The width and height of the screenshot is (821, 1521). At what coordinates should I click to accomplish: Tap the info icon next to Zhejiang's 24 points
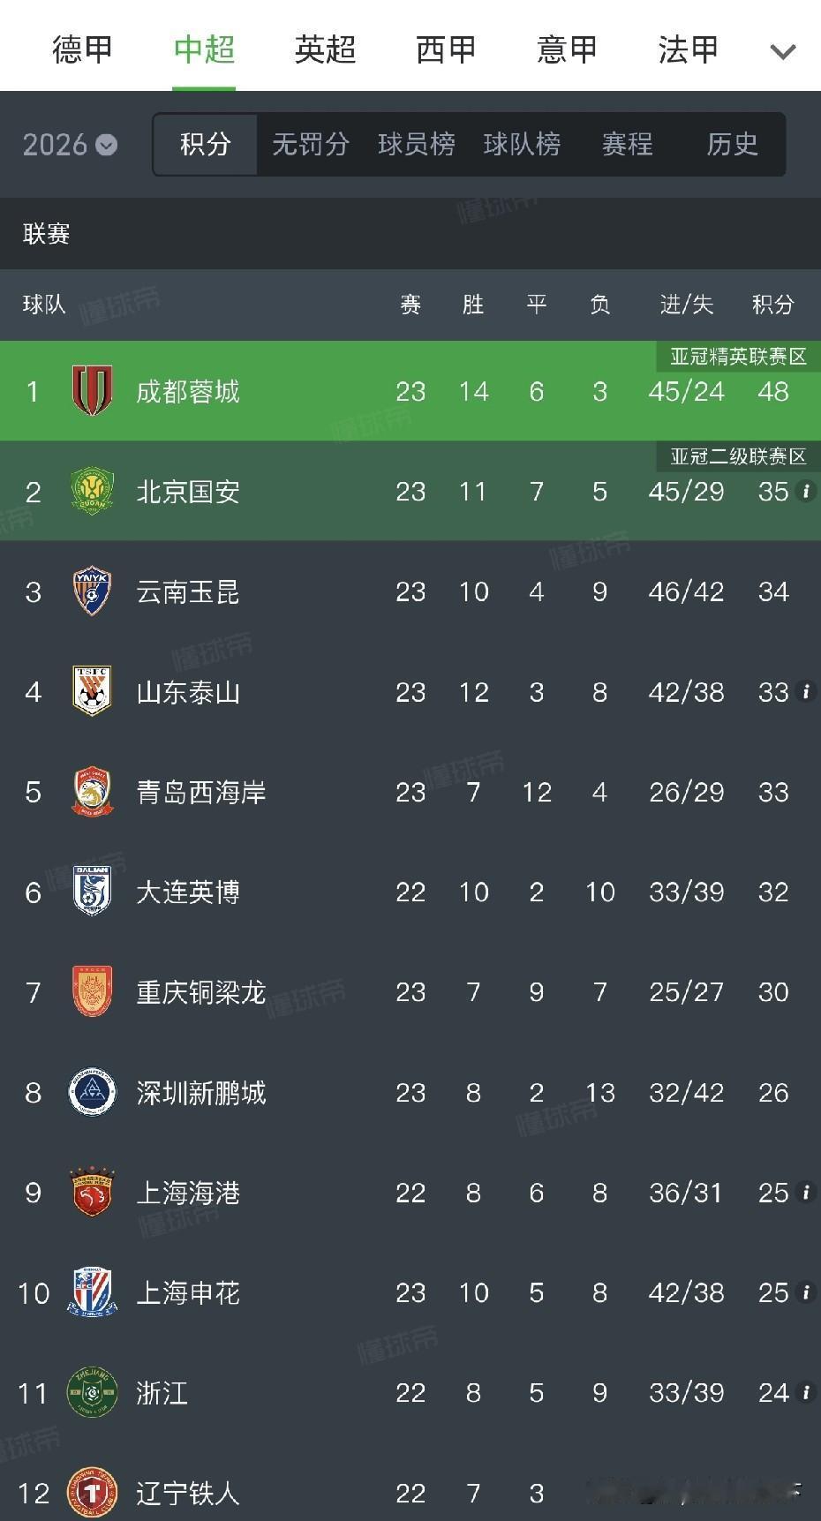coord(805,1392)
